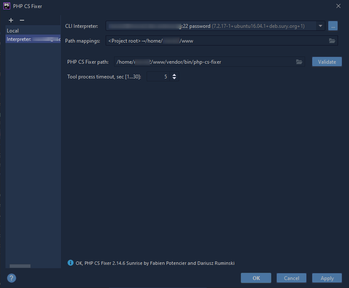Click the info icon beside validation message

click(70, 263)
